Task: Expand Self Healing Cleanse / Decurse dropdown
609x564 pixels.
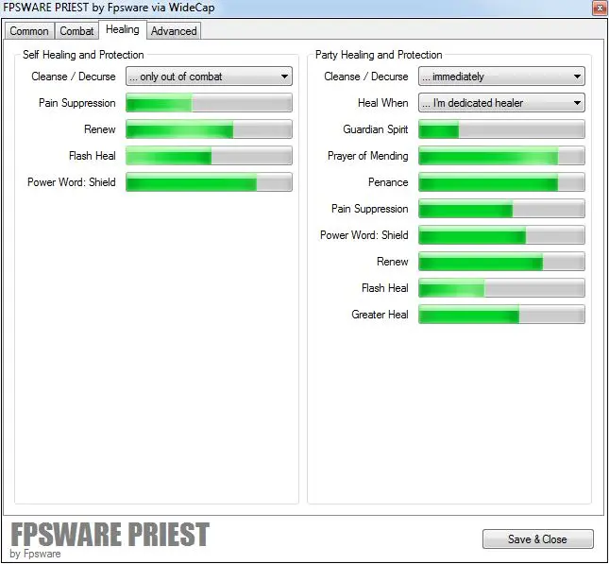Action: pos(209,77)
